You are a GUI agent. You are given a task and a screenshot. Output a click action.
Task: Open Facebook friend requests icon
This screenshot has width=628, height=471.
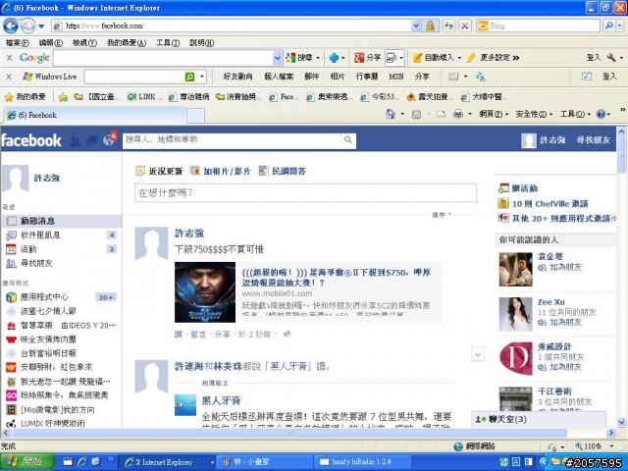[x=75, y=140]
